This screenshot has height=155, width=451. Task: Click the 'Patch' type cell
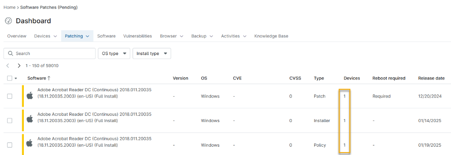[x=320, y=96]
